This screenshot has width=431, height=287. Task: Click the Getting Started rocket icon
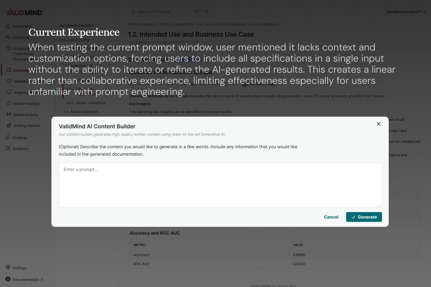coord(9,125)
